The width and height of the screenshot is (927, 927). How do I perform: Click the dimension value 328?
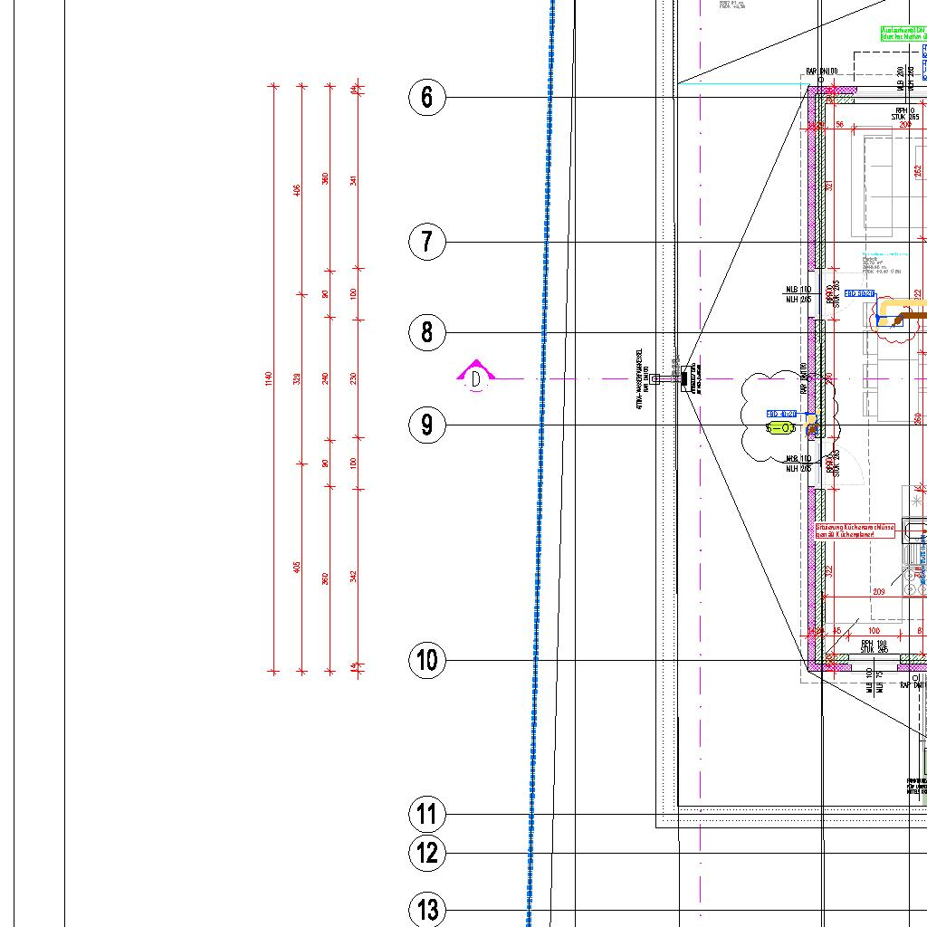pyautogui.click(x=297, y=379)
